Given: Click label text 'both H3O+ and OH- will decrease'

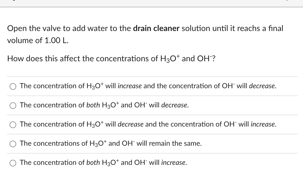Looking at the screenshot, I should pos(138,105).
